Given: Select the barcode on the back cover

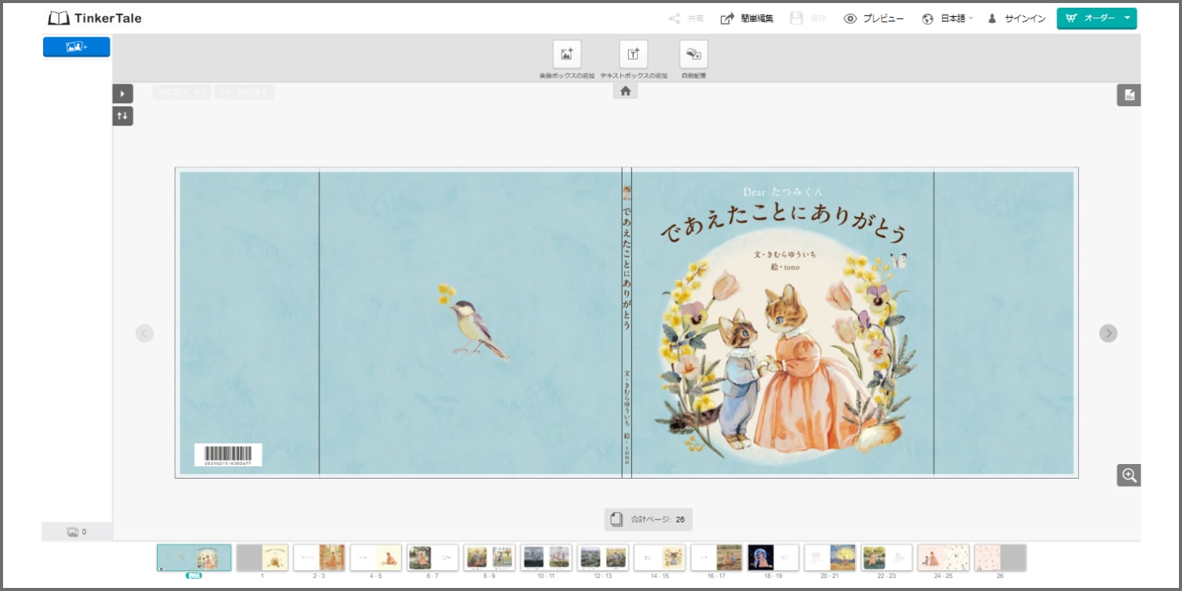Looking at the screenshot, I should 228,455.
